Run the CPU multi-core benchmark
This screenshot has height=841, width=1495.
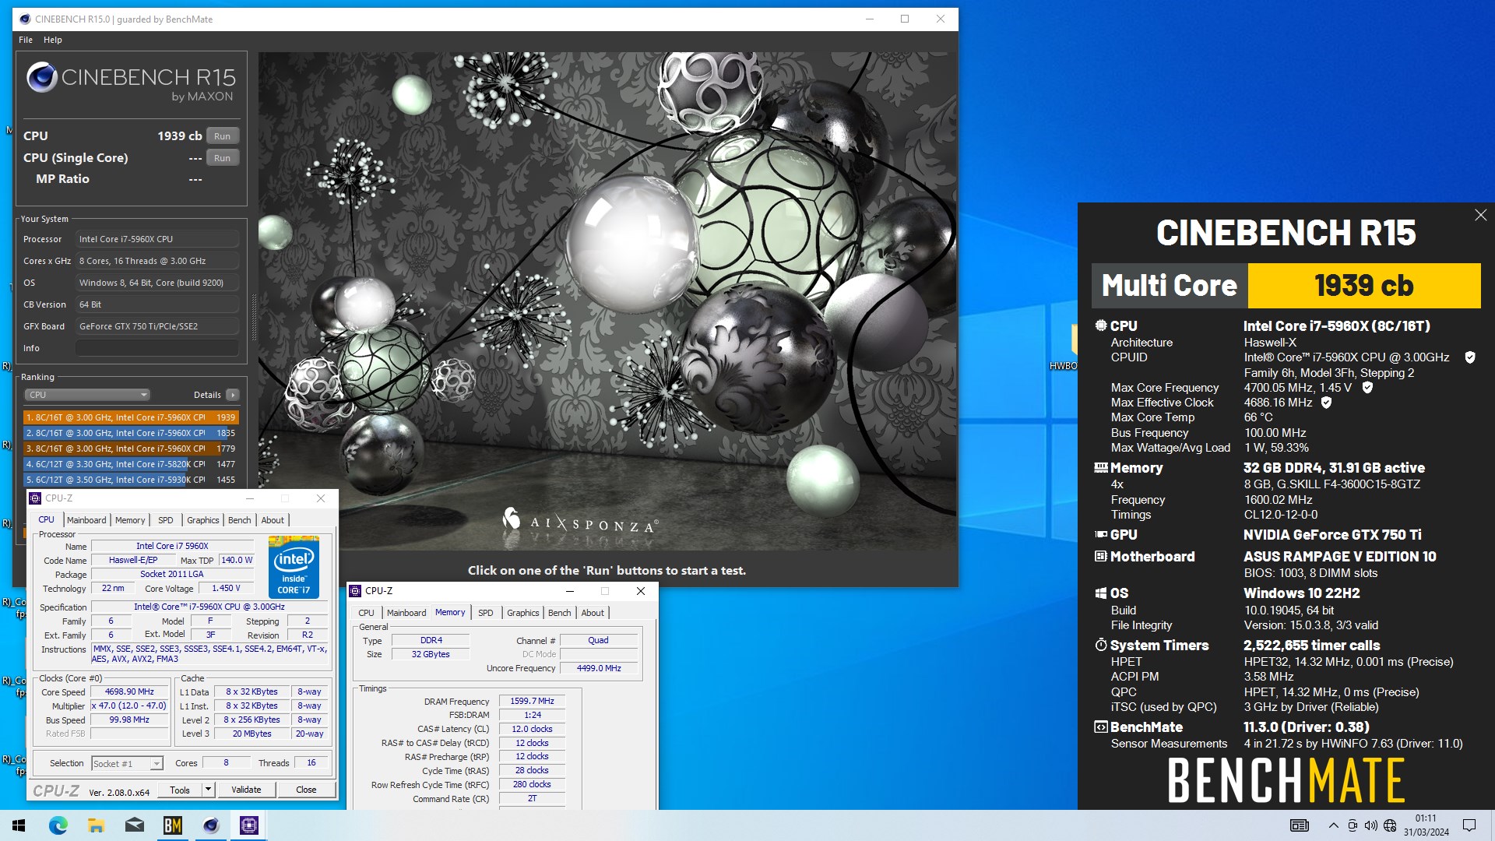pos(222,135)
